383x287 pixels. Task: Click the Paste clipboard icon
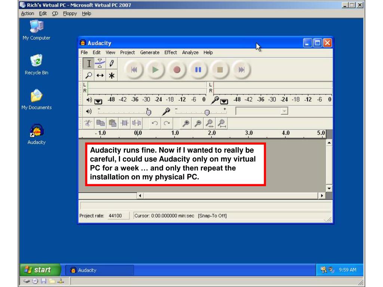pos(112,123)
